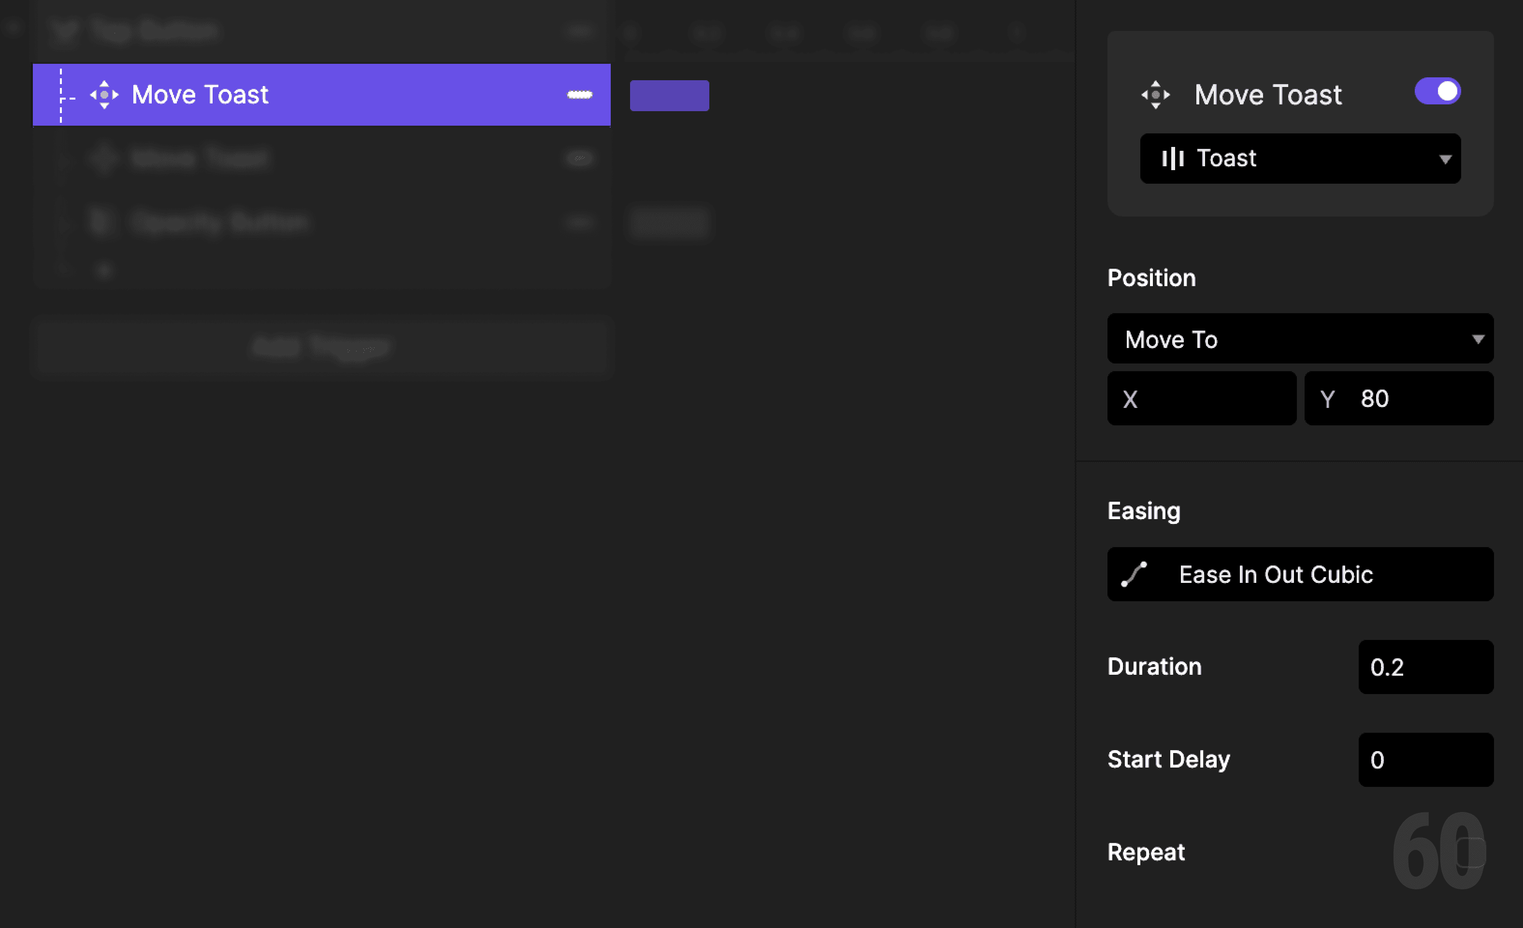Click the easing curve icon
Screen dimensions: 1523x928
point(1134,574)
